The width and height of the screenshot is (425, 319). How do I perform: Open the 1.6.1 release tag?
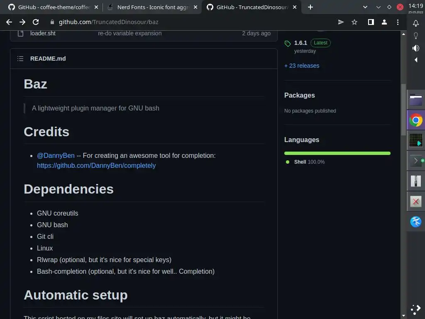click(x=300, y=43)
